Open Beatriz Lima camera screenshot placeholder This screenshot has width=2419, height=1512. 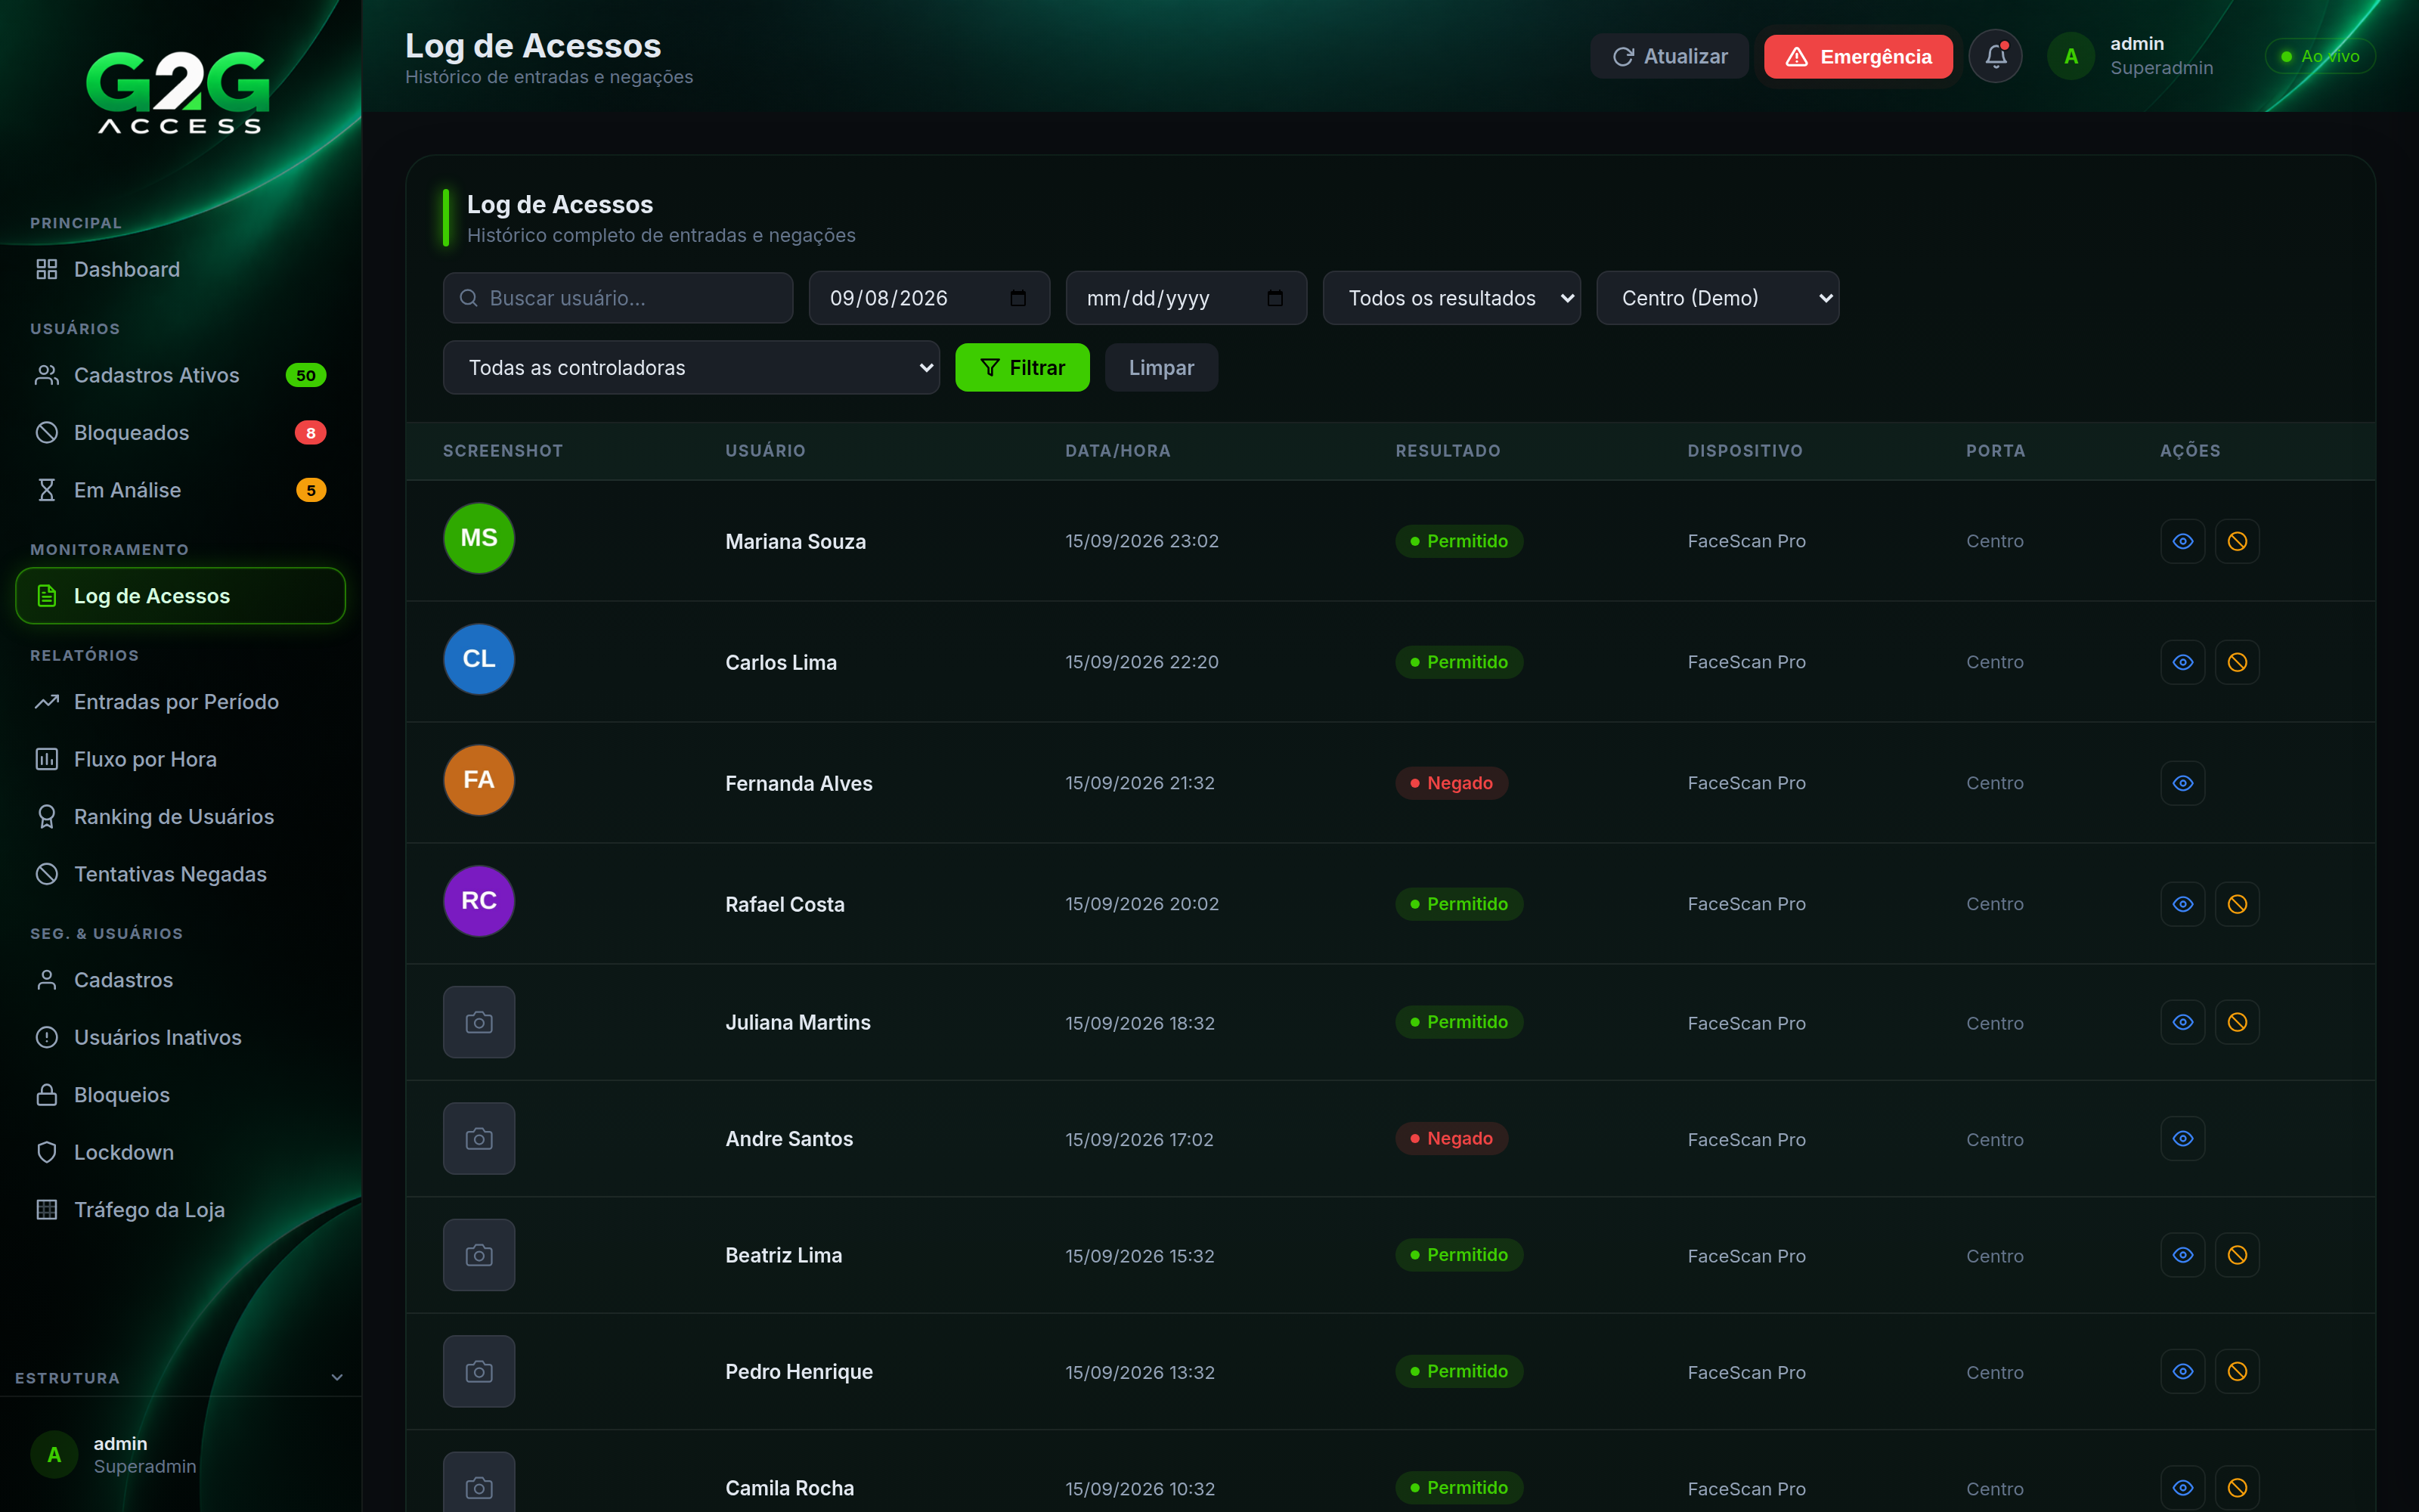pos(479,1255)
